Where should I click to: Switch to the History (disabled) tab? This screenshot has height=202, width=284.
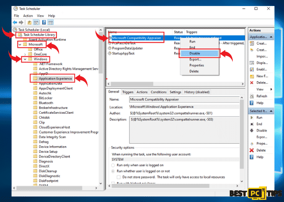click(197, 92)
